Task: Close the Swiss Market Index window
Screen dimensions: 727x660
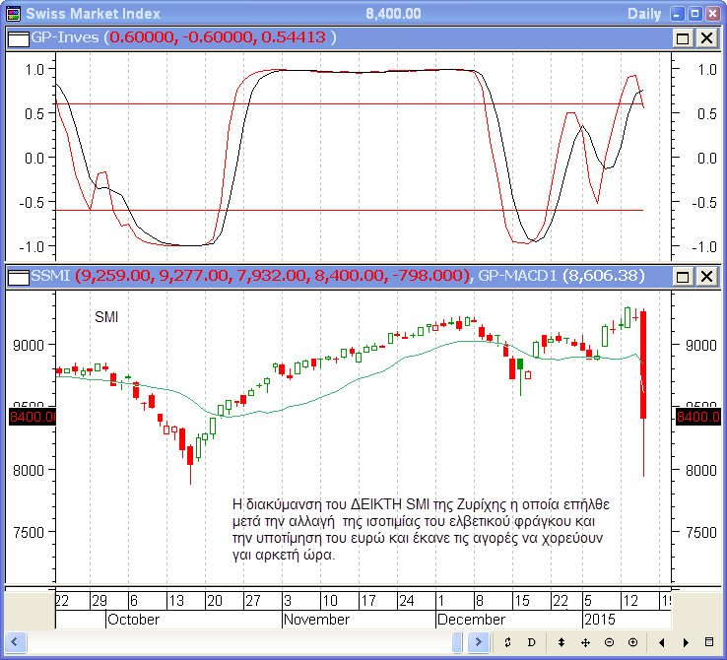Action: point(712,14)
